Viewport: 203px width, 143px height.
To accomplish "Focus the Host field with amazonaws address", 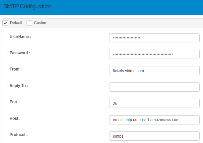I will [x=154, y=120].
